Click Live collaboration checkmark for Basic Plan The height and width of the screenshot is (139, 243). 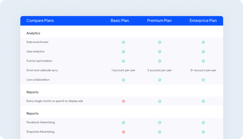tap(123, 80)
